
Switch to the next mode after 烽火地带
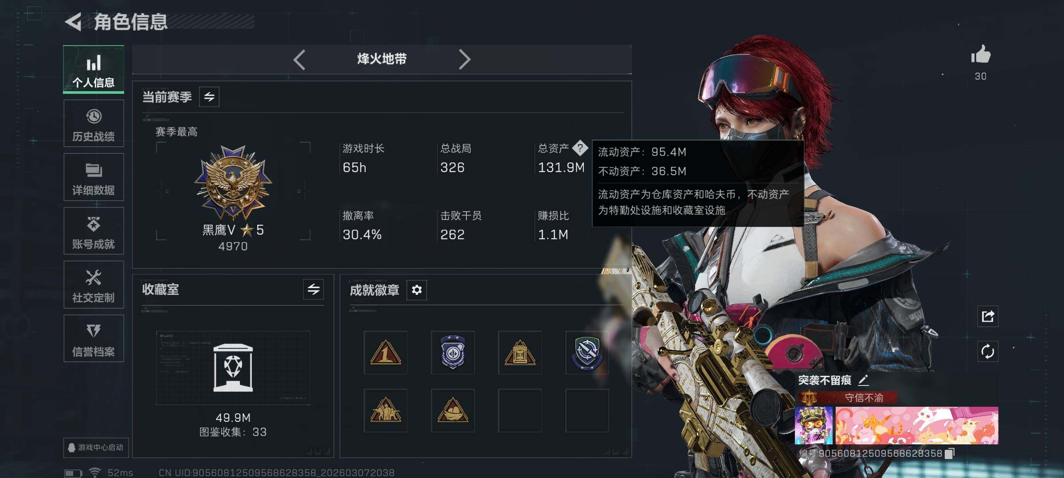coord(464,59)
